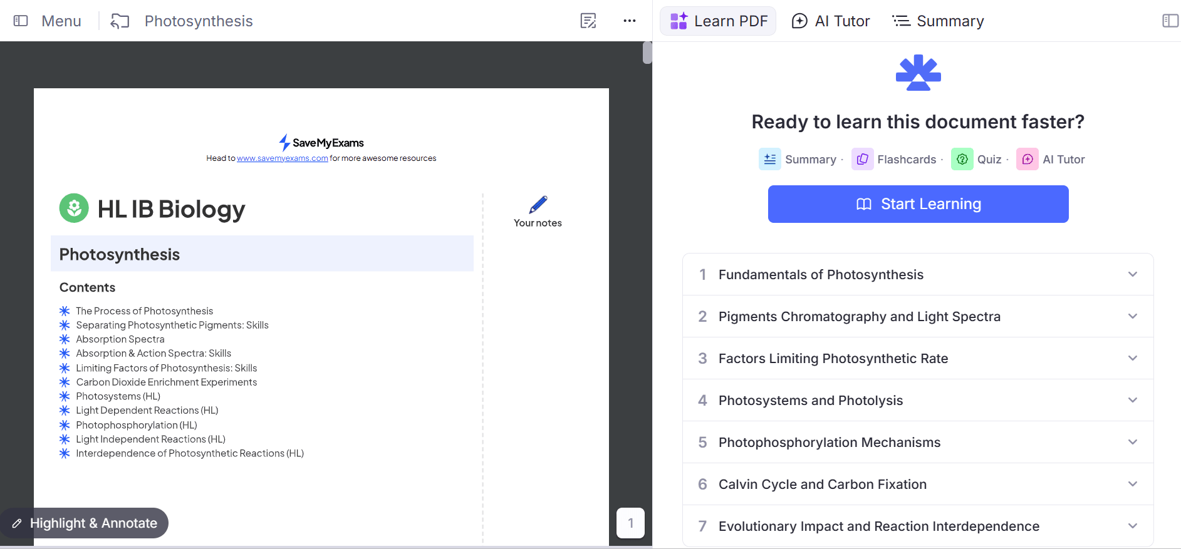Click the page number 1 indicator
This screenshot has width=1181, height=549.
pyautogui.click(x=630, y=523)
